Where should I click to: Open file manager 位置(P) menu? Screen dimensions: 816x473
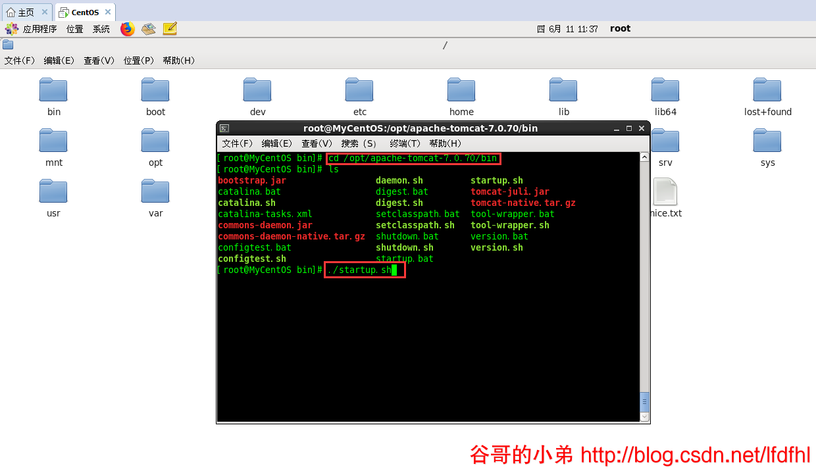(x=139, y=61)
